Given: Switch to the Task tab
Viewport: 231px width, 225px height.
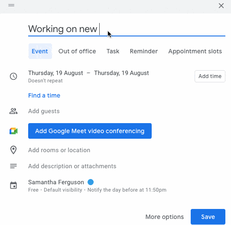Looking at the screenshot, I should point(113,51).
